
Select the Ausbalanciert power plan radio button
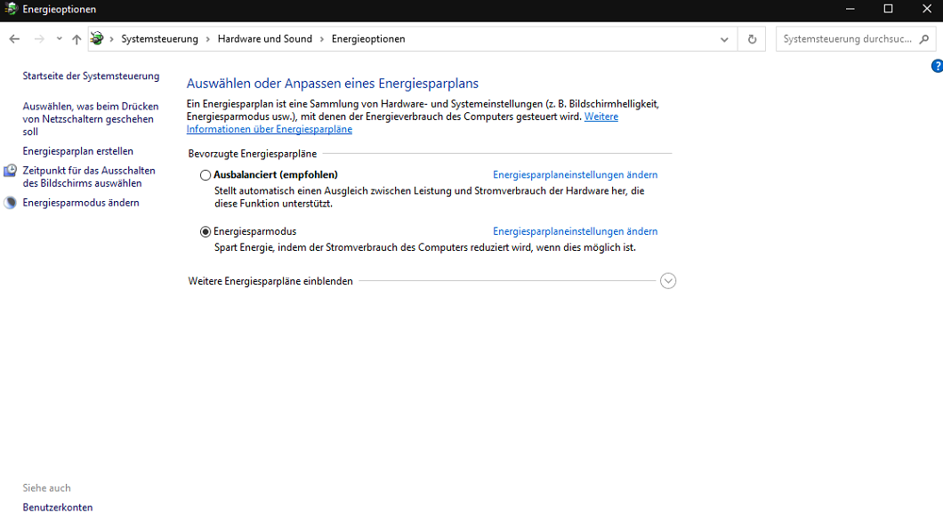(206, 174)
